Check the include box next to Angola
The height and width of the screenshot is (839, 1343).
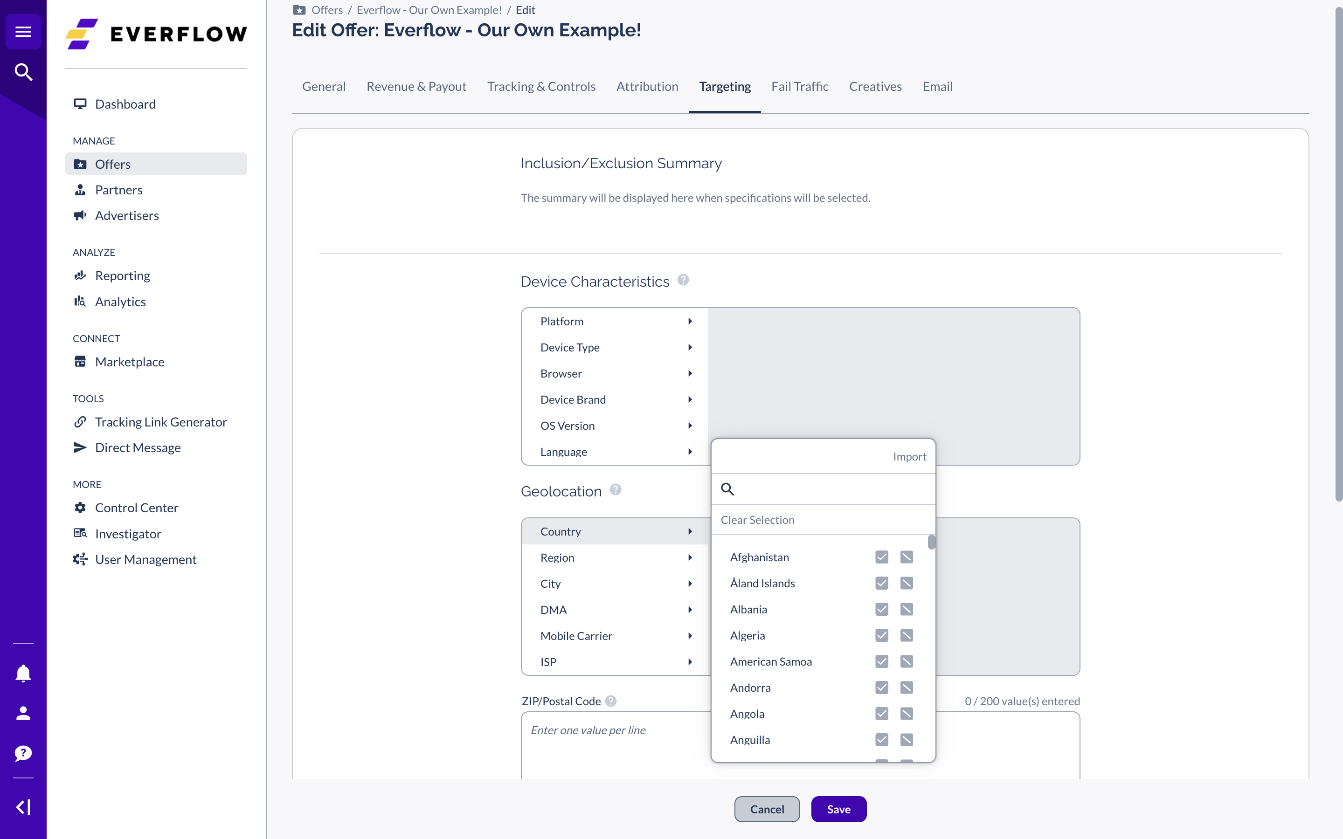click(x=881, y=714)
